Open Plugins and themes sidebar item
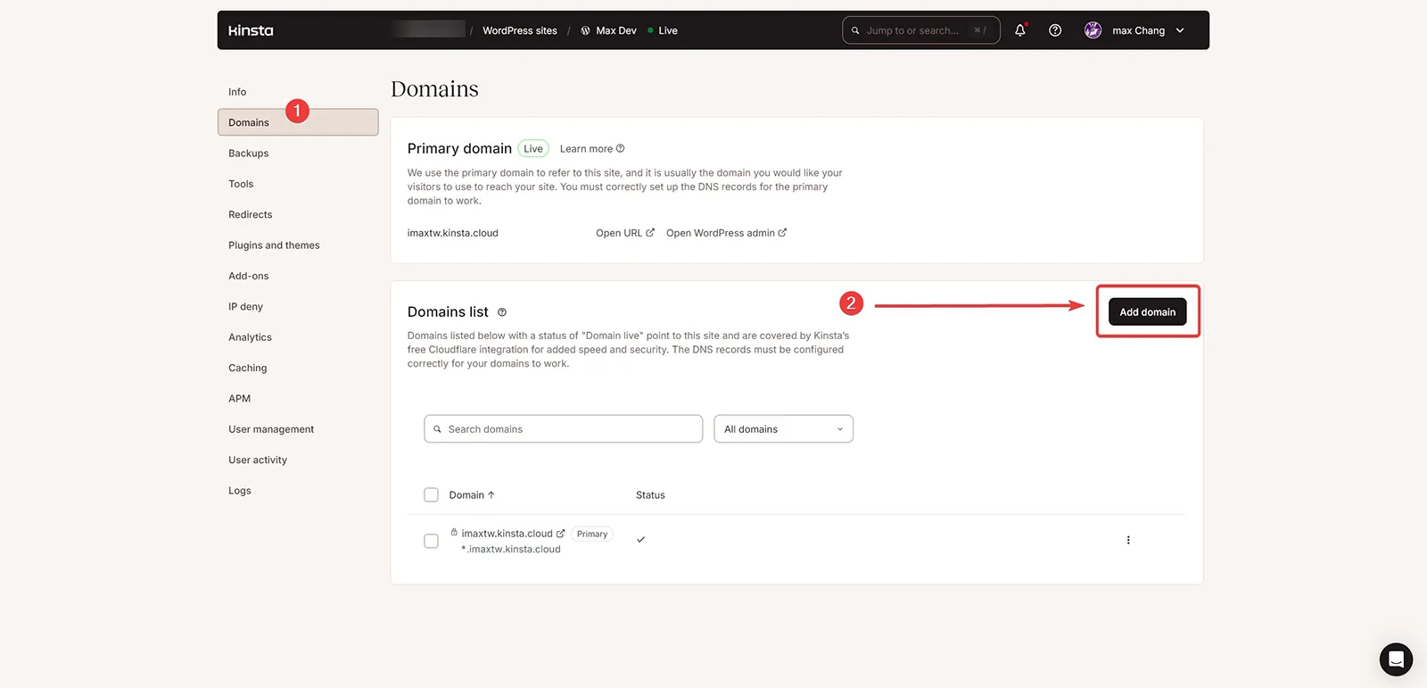1427x688 pixels. pos(274,245)
